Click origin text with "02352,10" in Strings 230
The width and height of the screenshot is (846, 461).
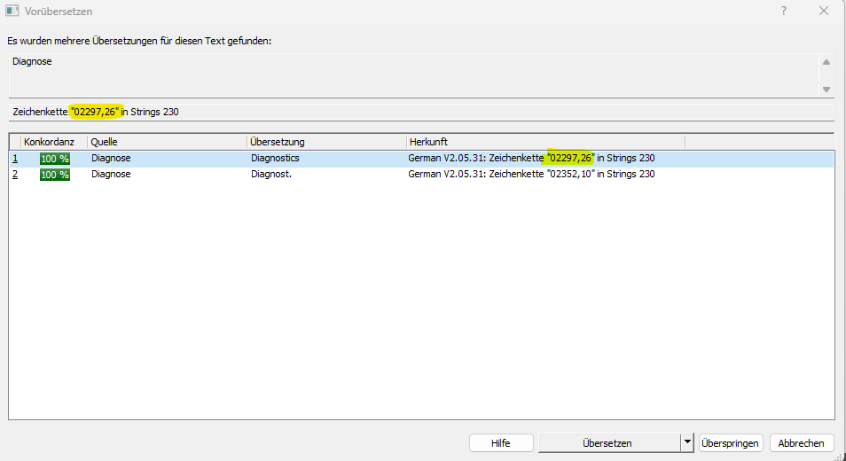point(531,174)
